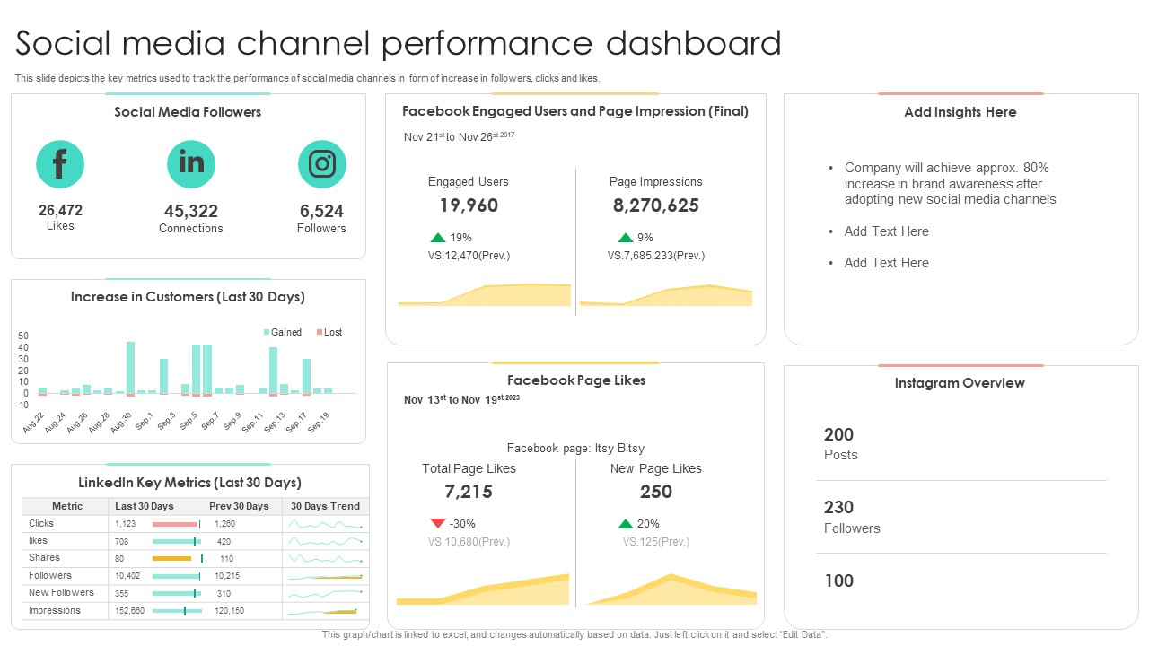Click the 30 Days Trend column header
1149x646 pixels.
click(326, 506)
